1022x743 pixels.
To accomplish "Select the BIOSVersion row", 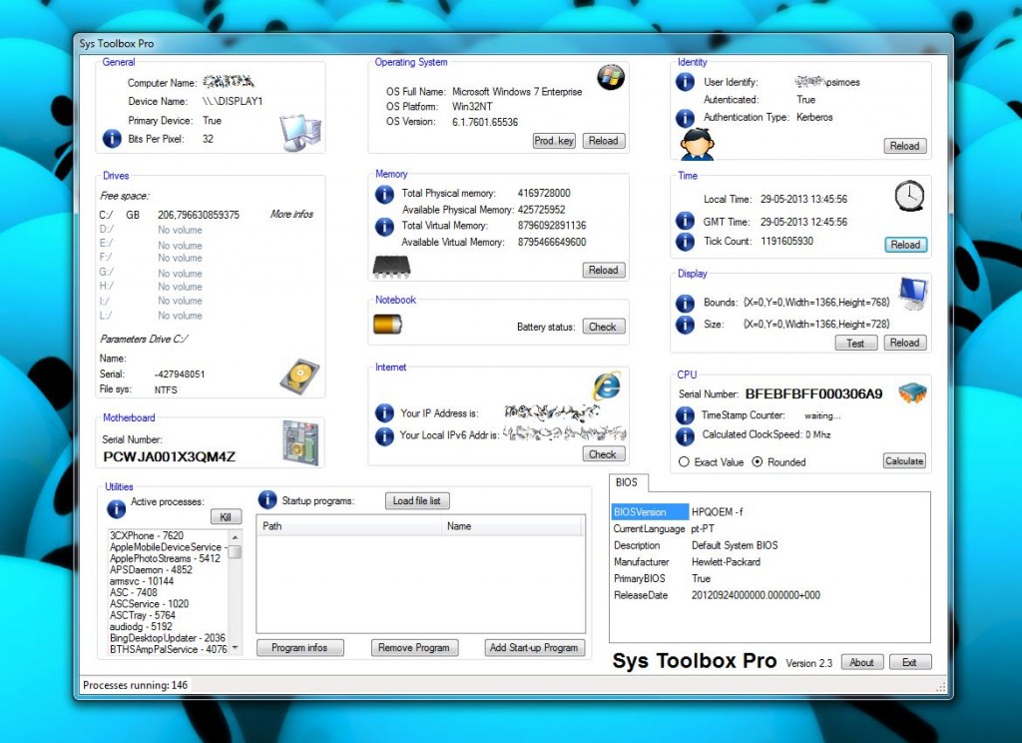I will pyautogui.click(x=650, y=512).
